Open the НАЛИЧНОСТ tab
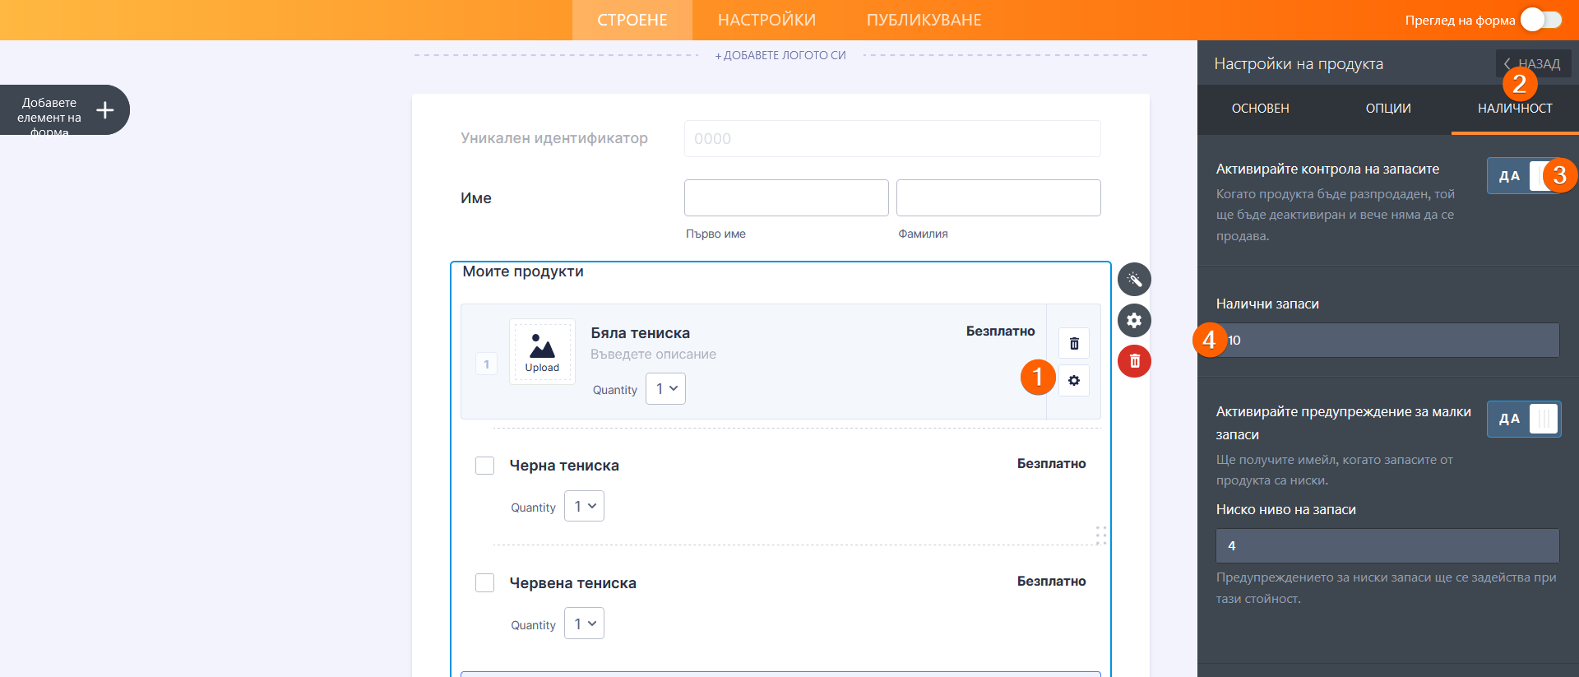 coord(1515,109)
